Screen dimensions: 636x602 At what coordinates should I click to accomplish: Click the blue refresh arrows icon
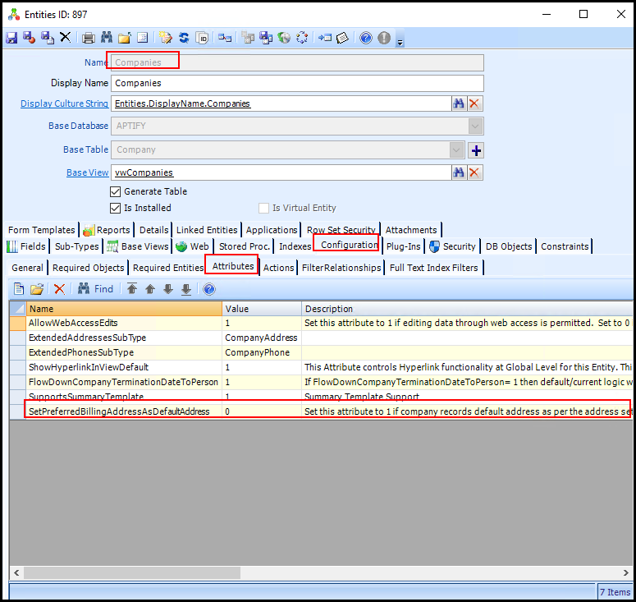pos(184,38)
